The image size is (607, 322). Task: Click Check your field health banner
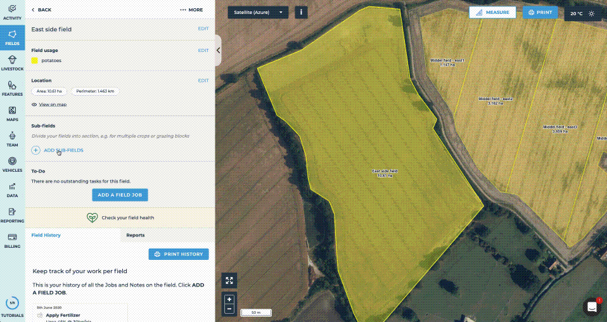120,218
